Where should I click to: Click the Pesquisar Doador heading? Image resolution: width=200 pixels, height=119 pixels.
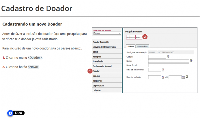click(134, 32)
